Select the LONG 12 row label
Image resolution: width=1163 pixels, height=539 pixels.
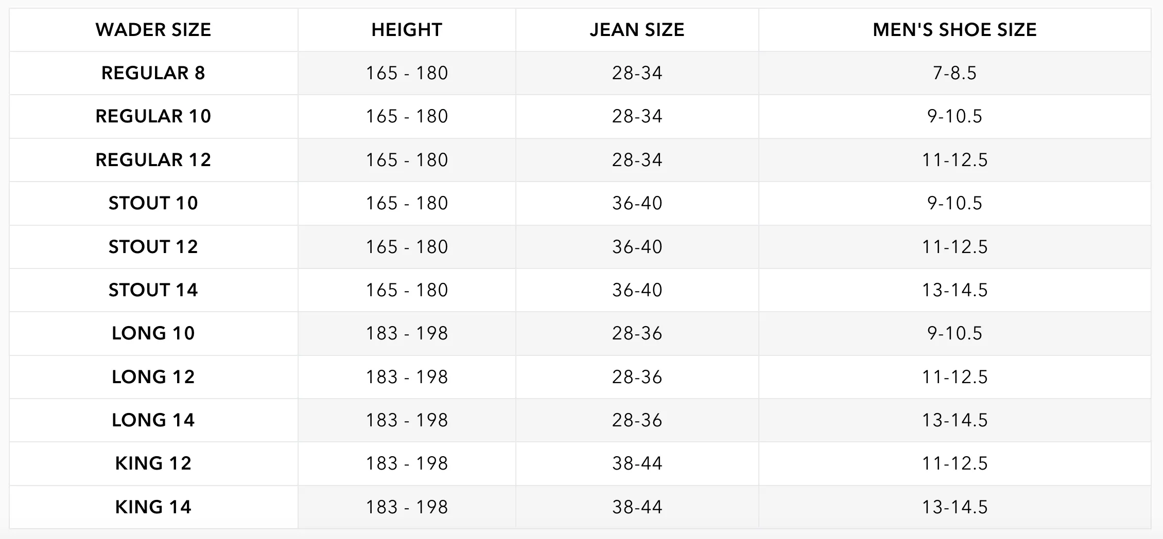coord(153,377)
